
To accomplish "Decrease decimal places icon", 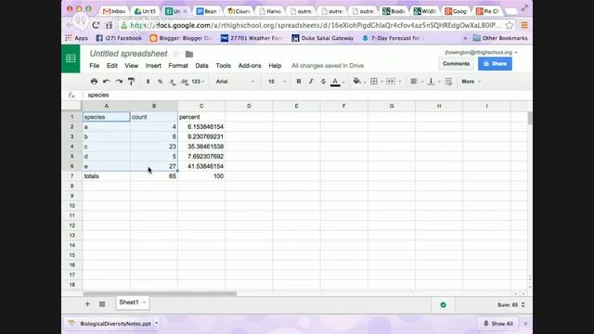I will pyautogui.click(x=173, y=82).
